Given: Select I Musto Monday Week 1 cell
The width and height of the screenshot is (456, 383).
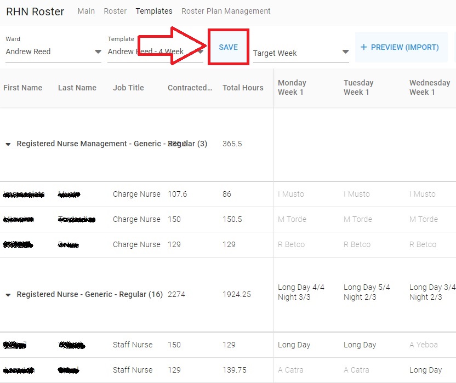Looking at the screenshot, I should [x=291, y=194].
